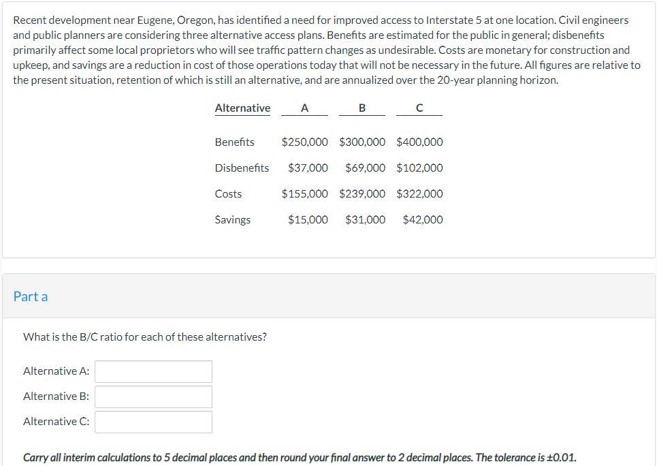Select the $400,000 benefits value
657x466 pixels.
coord(419,142)
